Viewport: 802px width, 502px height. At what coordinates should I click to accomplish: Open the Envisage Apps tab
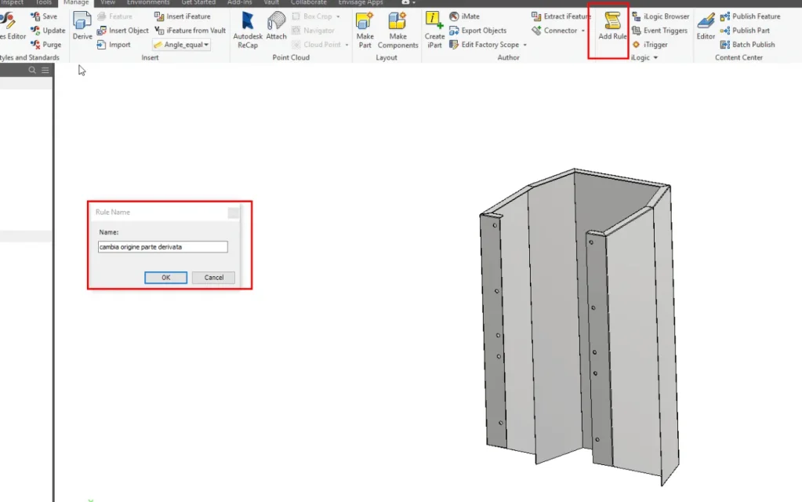(360, 2)
